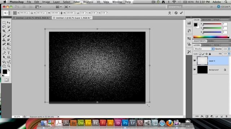Open the Fill slider arrow

click(229, 54)
